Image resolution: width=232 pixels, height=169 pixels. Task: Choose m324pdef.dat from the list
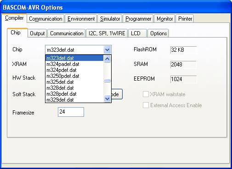pos(74,70)
